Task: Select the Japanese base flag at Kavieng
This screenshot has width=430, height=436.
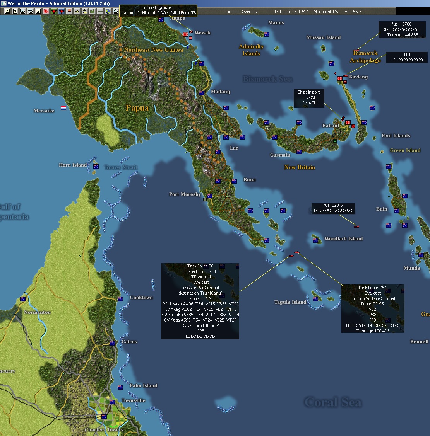Action: tap(340, 78)
